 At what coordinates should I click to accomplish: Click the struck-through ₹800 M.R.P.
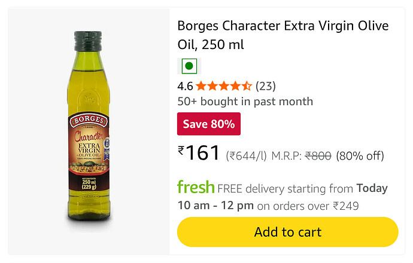point(318,156)
